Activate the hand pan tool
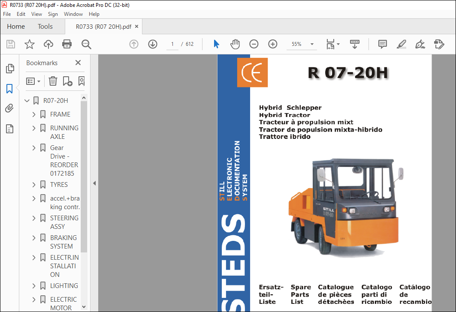Screen dimensions: 456x312 tap(235, 44)
